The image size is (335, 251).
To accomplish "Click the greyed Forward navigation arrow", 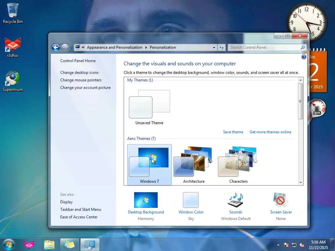I will [x=65, y=47].
